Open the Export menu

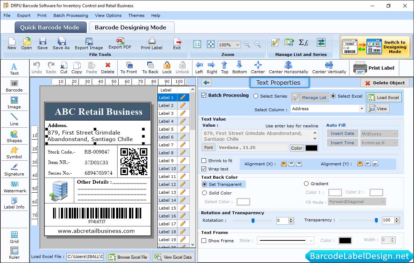[x=24, y=15]
